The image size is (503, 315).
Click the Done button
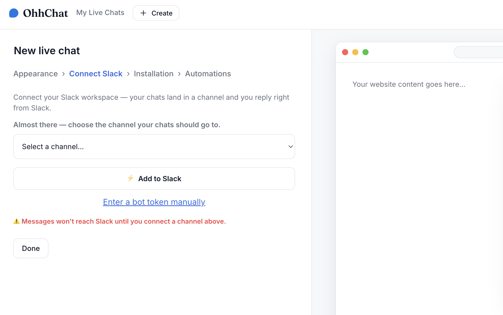pos(31,248)
